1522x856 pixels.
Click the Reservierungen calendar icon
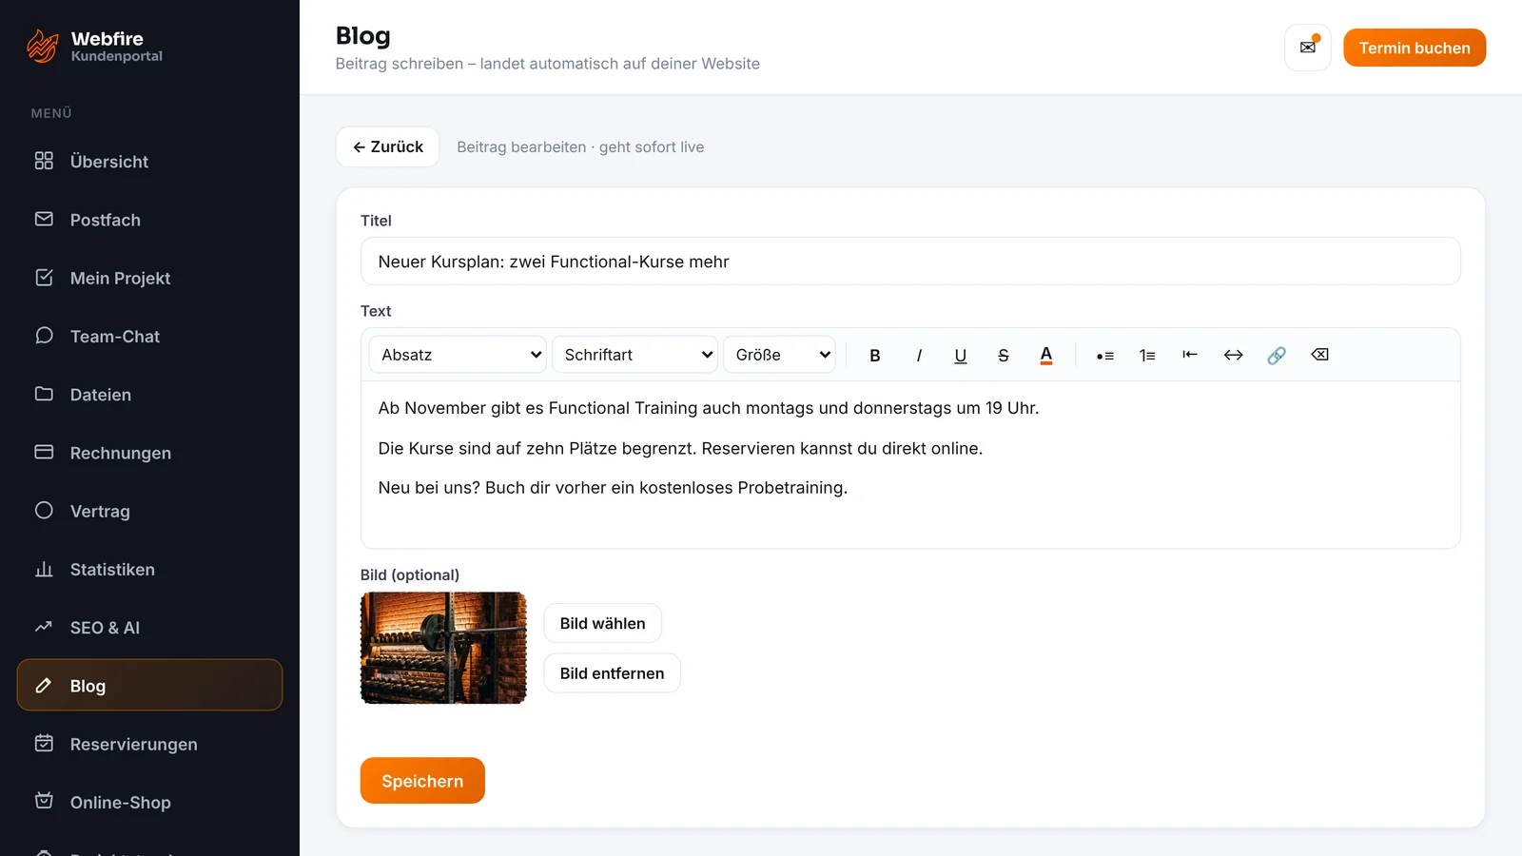tap(44, 743)
